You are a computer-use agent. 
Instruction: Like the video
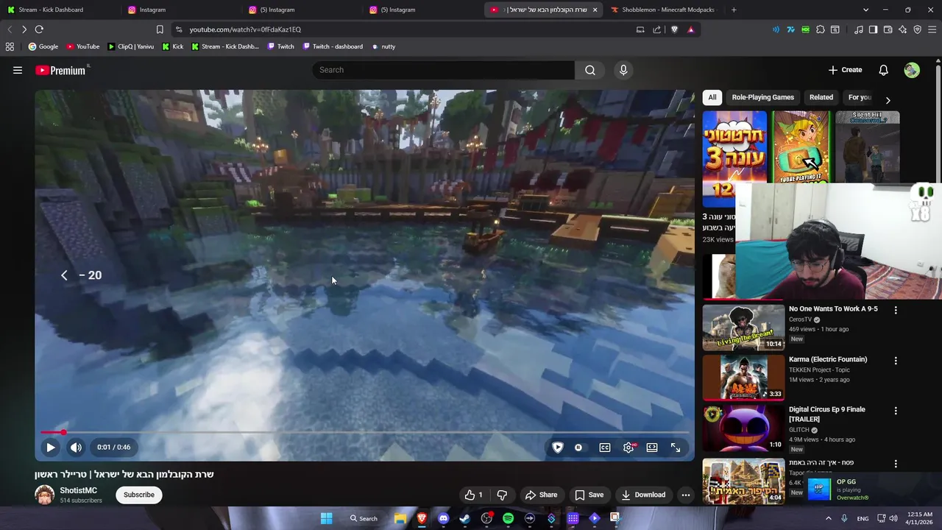(x=473, y=495)
